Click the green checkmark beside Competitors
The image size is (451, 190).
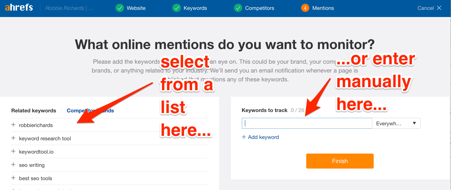click(238, 8)
